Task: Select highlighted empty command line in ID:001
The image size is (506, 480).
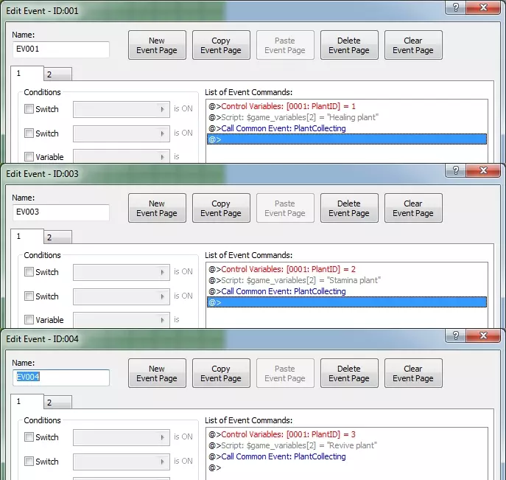Action: coord(347,139)
